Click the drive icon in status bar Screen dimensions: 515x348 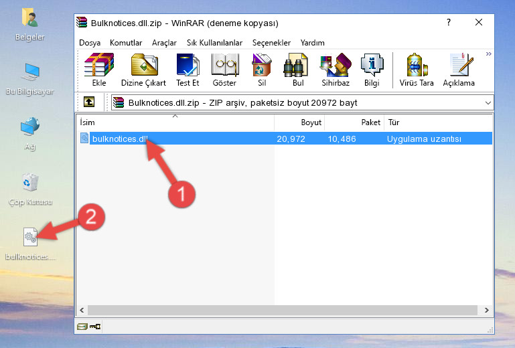coord(82,327)
